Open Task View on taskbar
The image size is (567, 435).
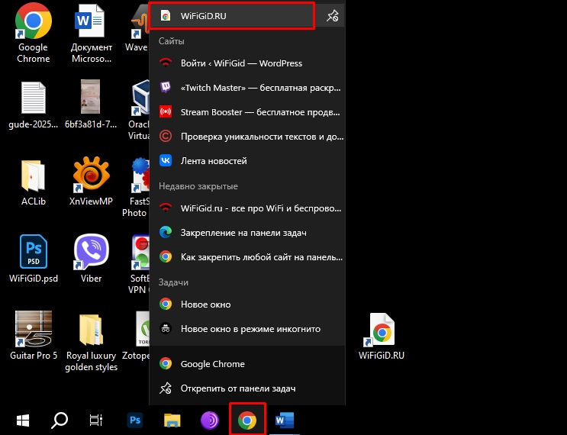coord(96,420)
